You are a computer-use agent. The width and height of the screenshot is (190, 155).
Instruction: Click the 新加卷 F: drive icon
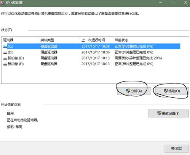[x=5, y=64]
